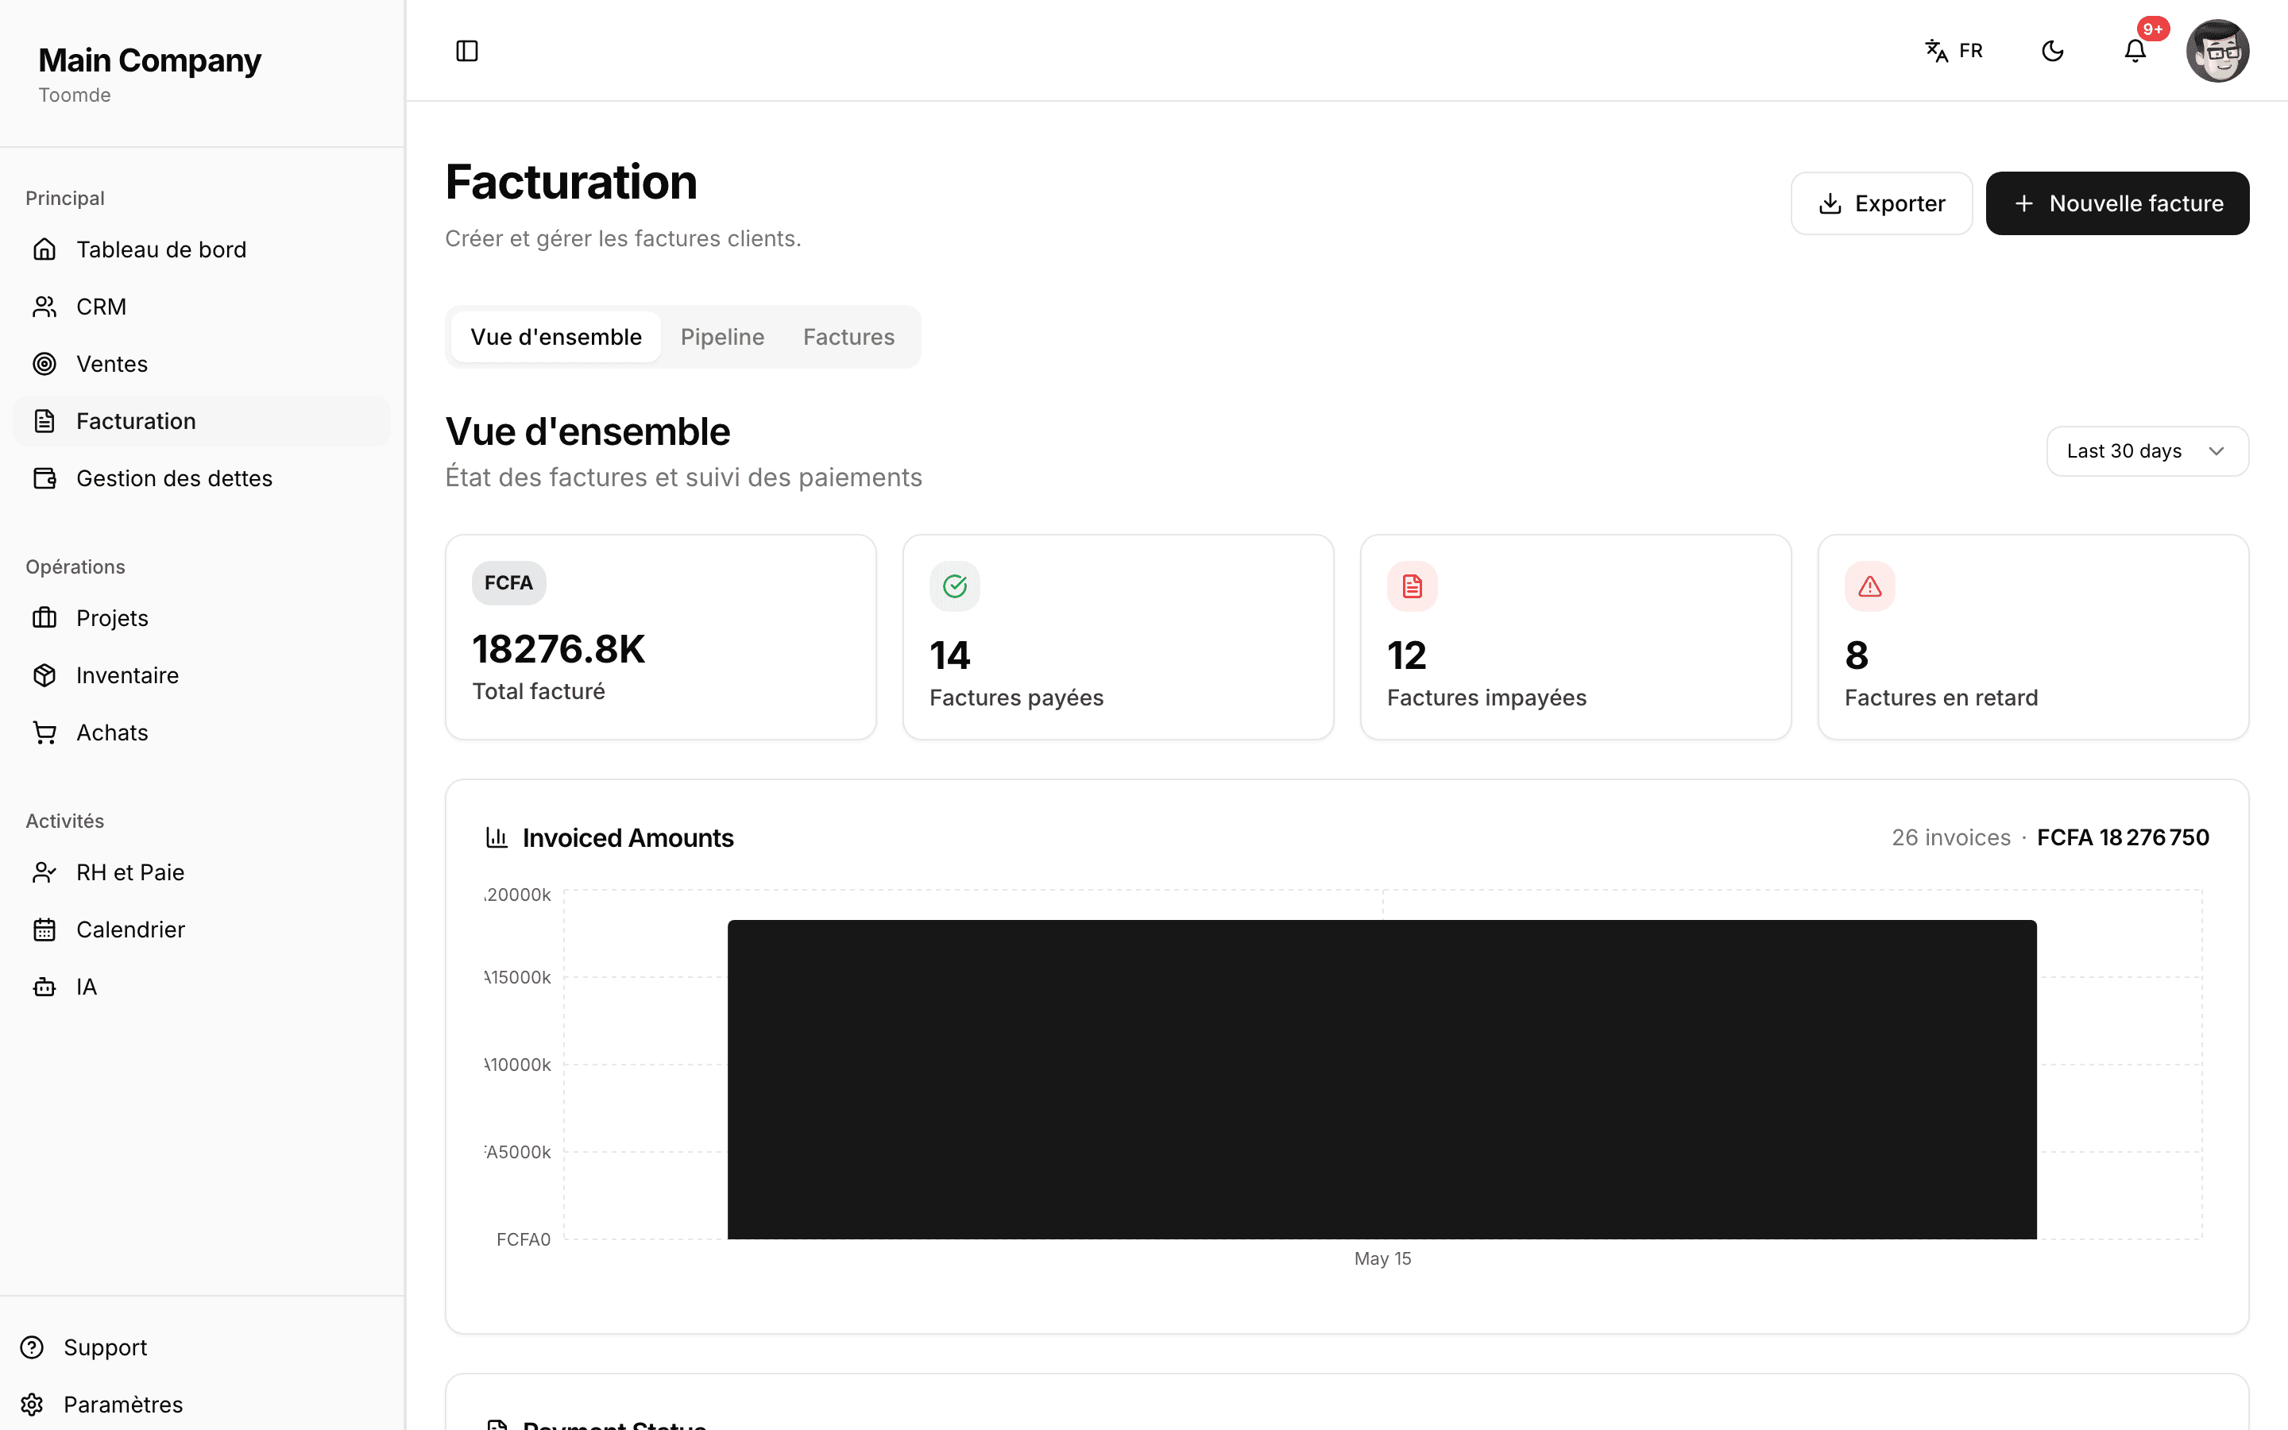Open the Projets section

click(201, 619)
